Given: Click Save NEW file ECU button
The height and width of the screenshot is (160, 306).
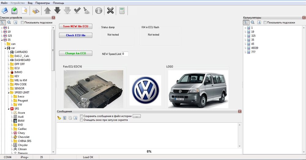Looking at the screenshot, I should pos(76,26).
